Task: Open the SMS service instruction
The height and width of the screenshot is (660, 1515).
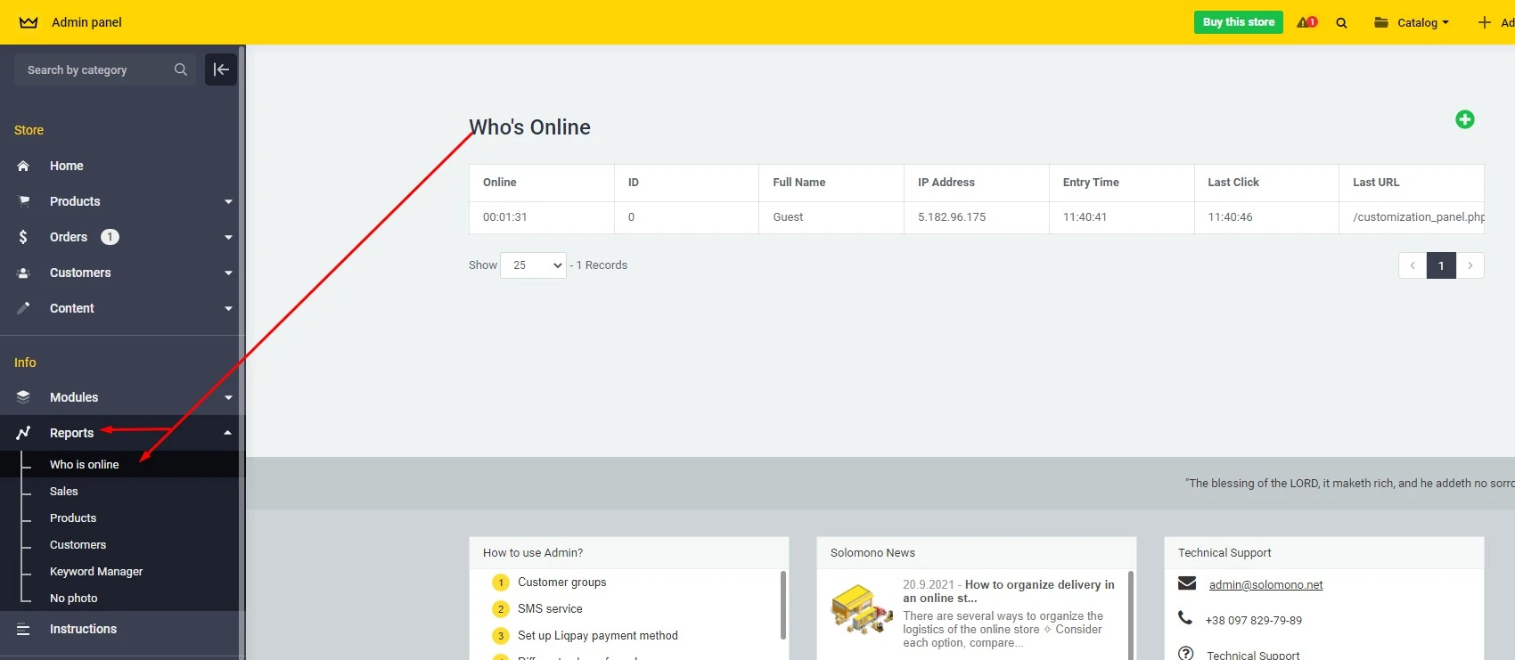Action: pyautogui.click(x=550, y=609)
